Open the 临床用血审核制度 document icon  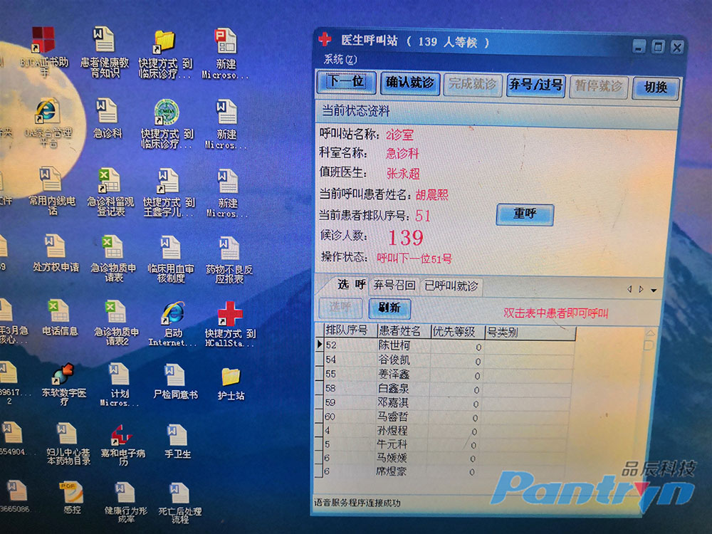point(170,260)
